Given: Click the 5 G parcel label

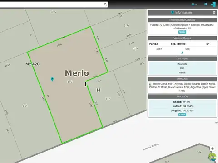Looking at the screenshot, I should [70, 81].
